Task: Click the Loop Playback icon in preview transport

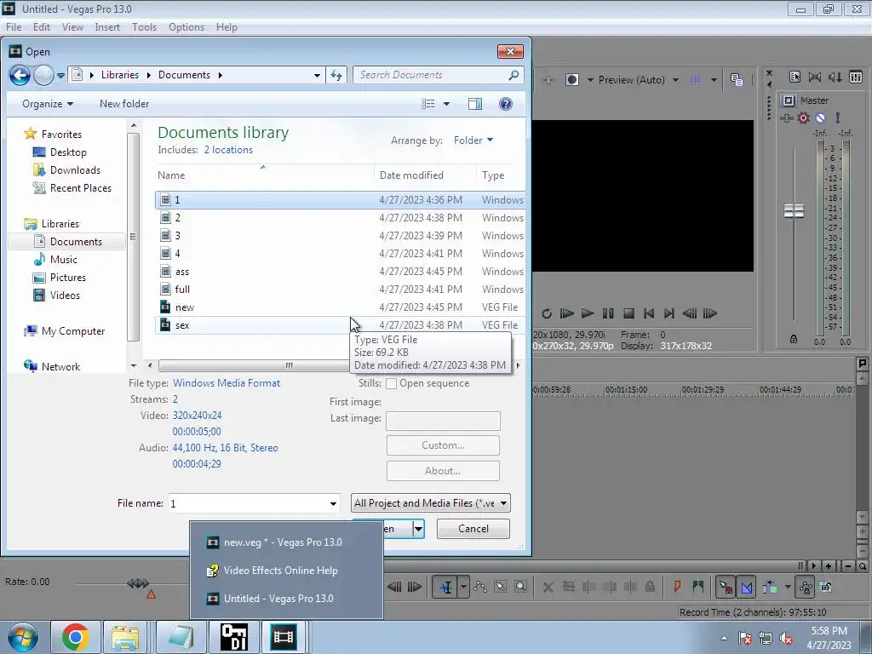Action: pos(547,313)
